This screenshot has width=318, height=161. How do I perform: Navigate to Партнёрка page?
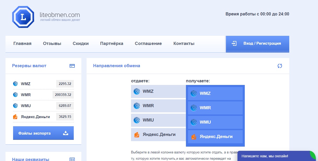tap(112, 44)
